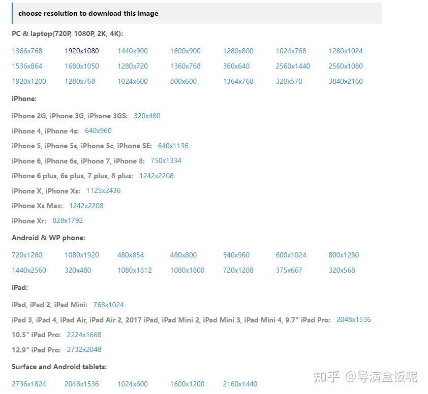The image size is (428, 394).
Task: Open the 540x960 Android resolution link
Action: click(236, 255)
